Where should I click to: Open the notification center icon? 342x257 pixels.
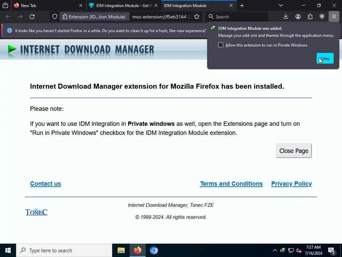tap(332, 251)
